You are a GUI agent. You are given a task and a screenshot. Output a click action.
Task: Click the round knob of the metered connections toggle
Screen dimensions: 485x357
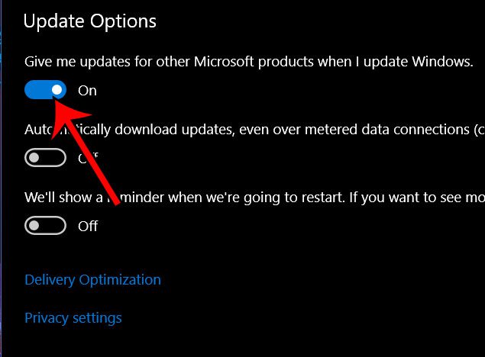pyautogui.click(x=34, y=158)
